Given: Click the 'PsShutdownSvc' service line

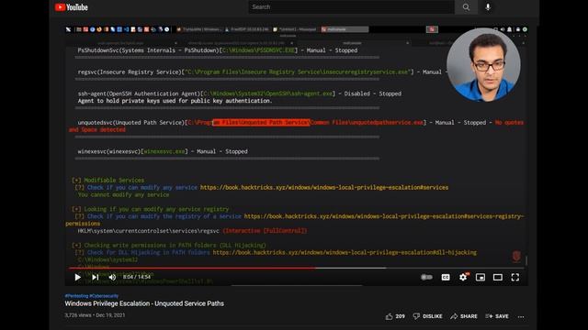Looking at the screenshot, I should [218, 50].
